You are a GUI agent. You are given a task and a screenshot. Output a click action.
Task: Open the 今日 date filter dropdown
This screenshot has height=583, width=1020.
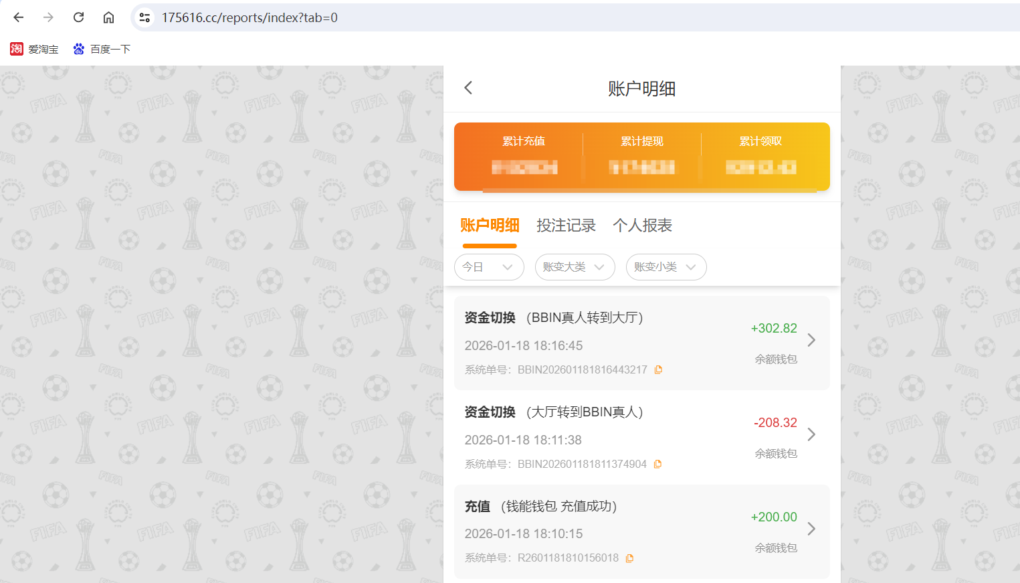(x=489, y=267)
